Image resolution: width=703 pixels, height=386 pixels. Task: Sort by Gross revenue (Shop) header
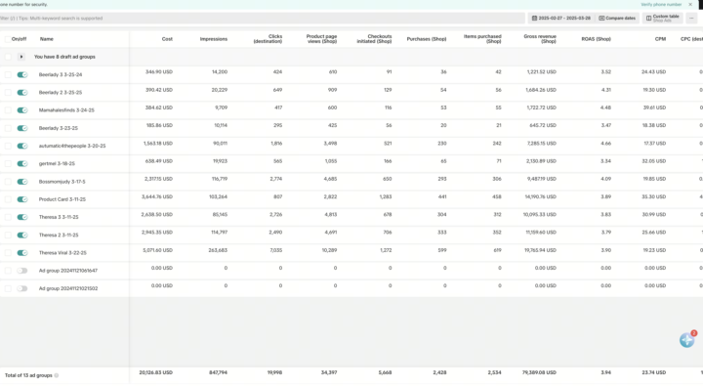540,39
